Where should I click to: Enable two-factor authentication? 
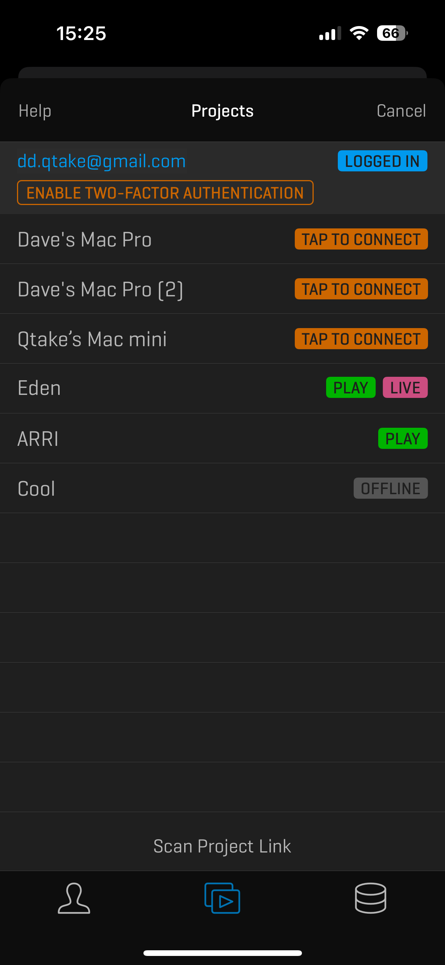point(165,193)
